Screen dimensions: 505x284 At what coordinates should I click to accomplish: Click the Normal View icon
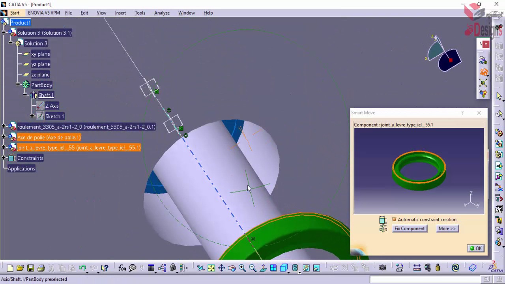(263, 268)
